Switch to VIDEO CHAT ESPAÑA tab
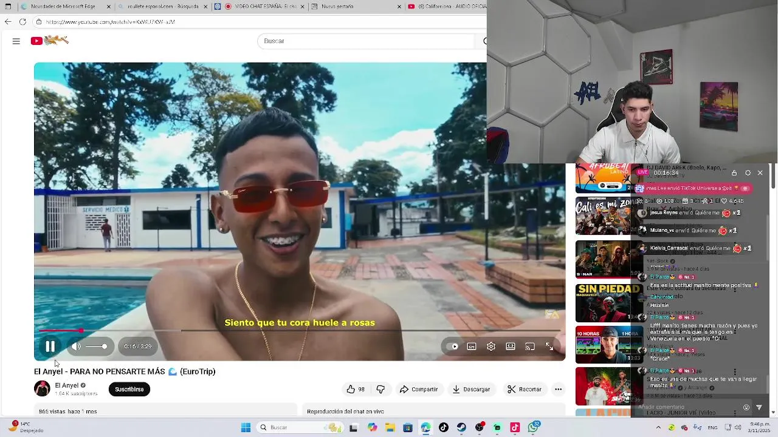The height and width of the screenshot is (437, 778). 259,6
